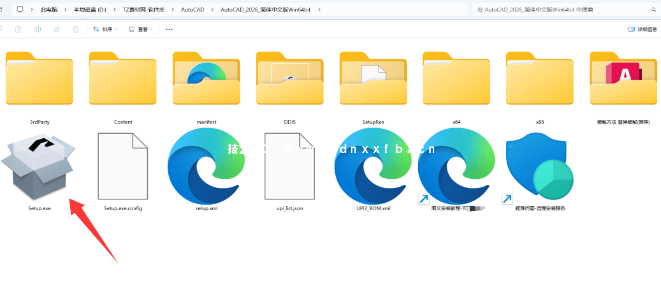Open the three-dot more options menu

tap(169, 29)
